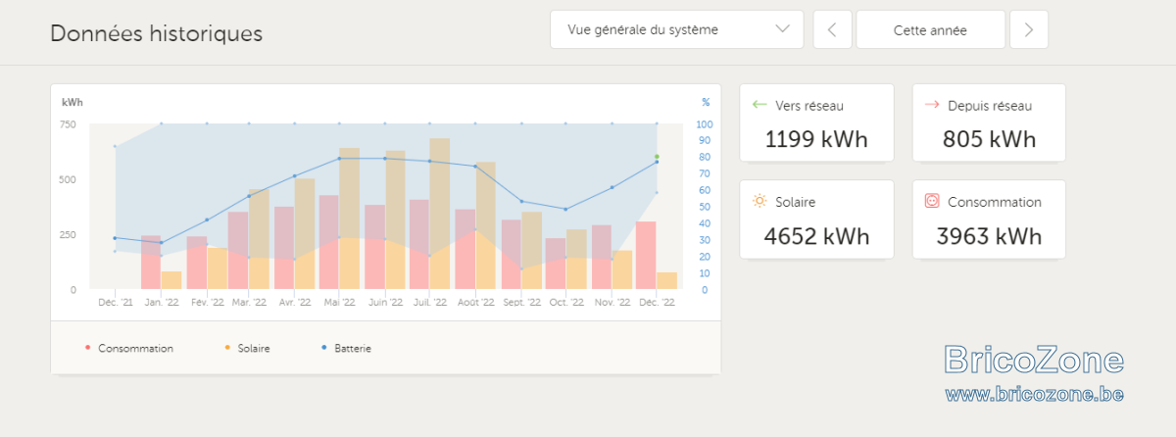
Task: Click the green Vers réseau arrow icon
Action: 759,105
